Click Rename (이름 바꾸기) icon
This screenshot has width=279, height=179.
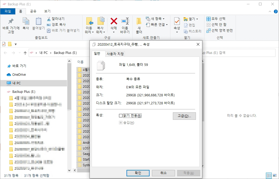coord(125,26)
